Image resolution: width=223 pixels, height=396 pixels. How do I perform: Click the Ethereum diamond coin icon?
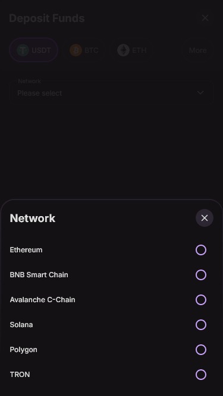click(x=123, y=50)
